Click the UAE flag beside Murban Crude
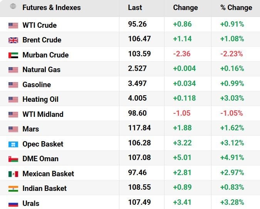 click(13, 55)
